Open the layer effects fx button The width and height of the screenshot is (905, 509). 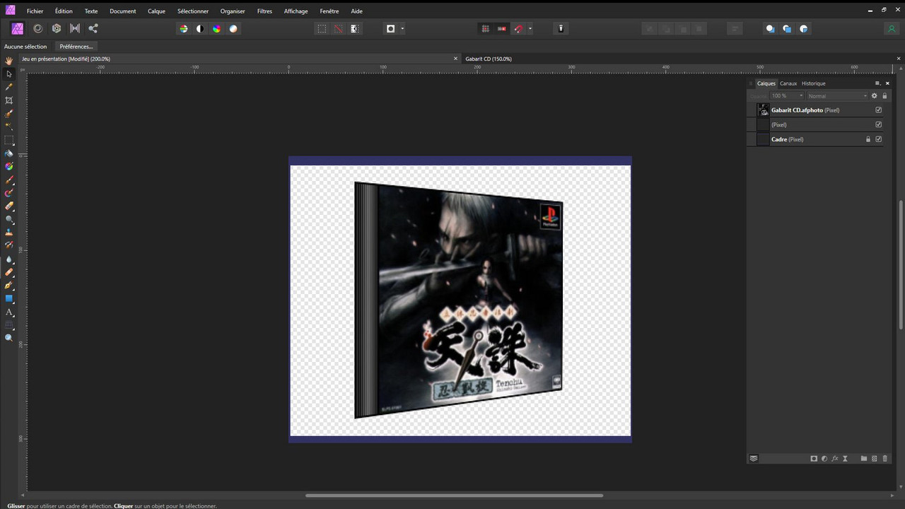[x=835, y=459]
